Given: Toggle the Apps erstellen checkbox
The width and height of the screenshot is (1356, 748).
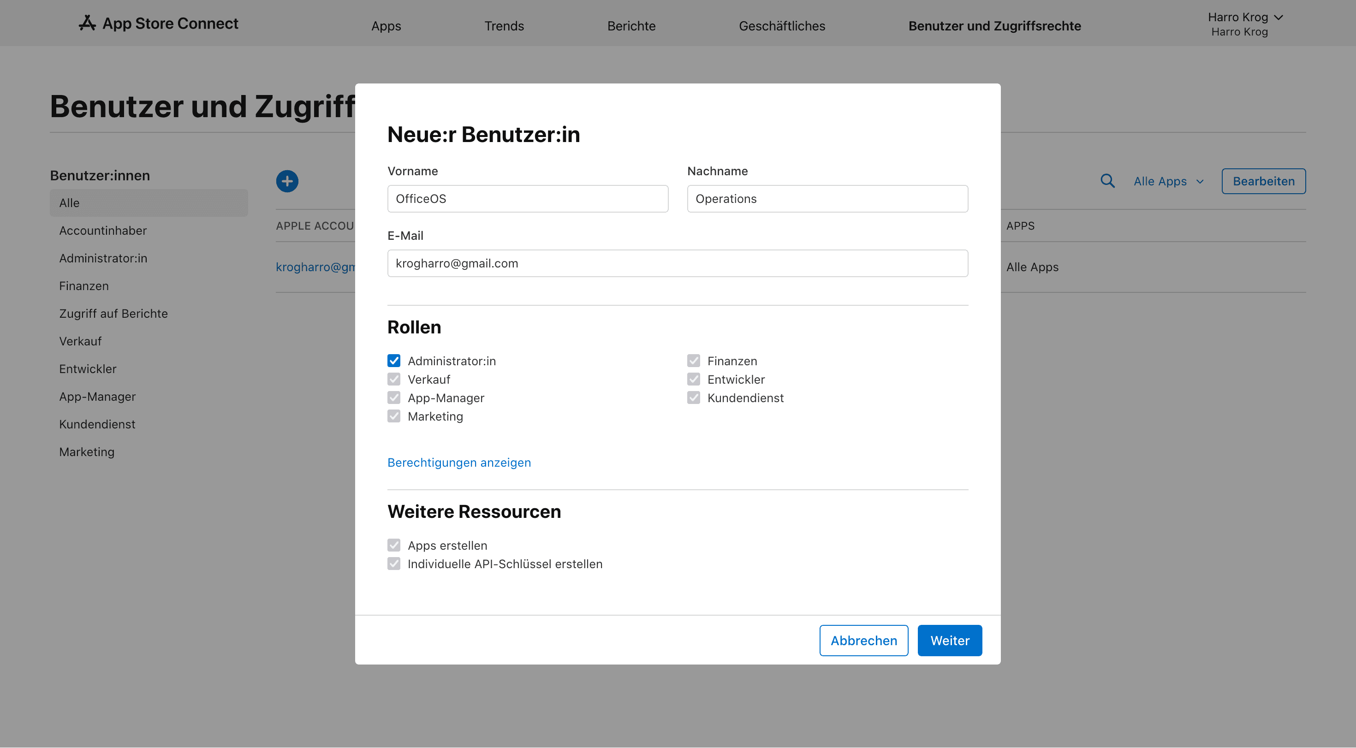Looking at the screenshot, I should click(394, 546).
